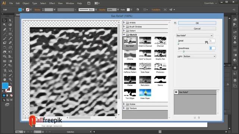Image resolution: width=239 pixels, height=134 pixels.
Task: Click preview scroll down arrow
Action: 119,115
